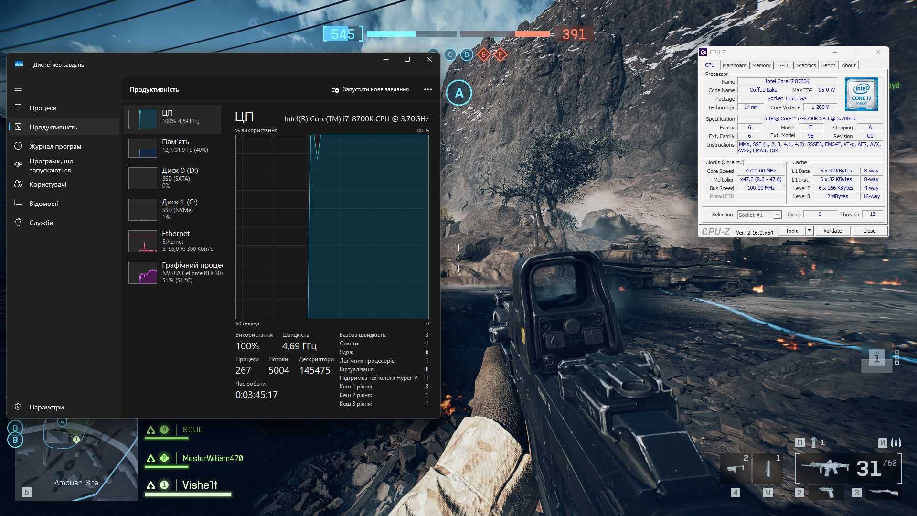The image size is (917, 516).
Task: Click squad member Vishe1t name
Action: pos(200,485)
